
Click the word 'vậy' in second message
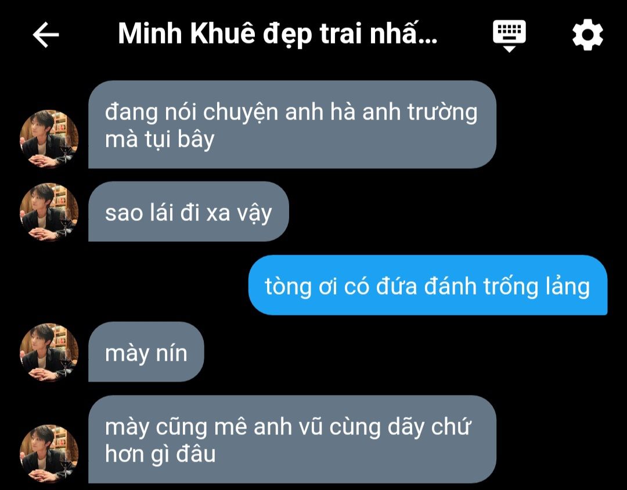pos(255,213)
